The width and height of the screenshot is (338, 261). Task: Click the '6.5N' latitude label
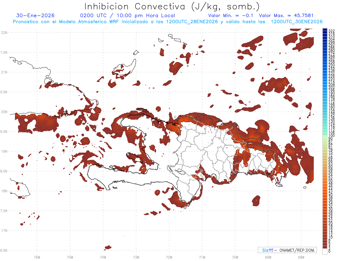pyautogui.click(x=4, y=250)
